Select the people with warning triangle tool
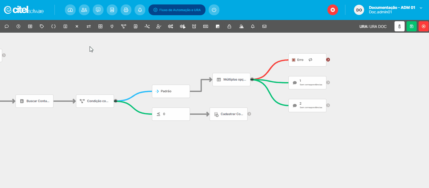The width and height of the screenshot is (429, 188). [x=241, y=27]
